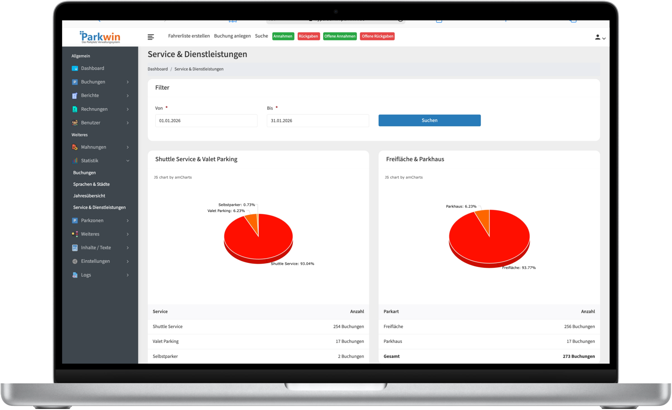Click the hamburger sidebar toggle icon

coord(151,37)
